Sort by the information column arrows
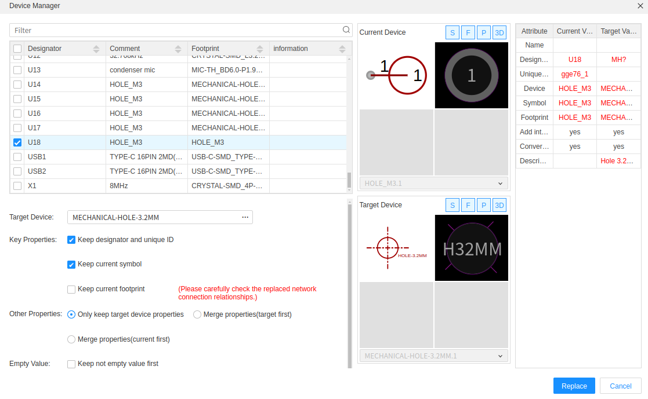The image size is (648, 399). [342, 49]
